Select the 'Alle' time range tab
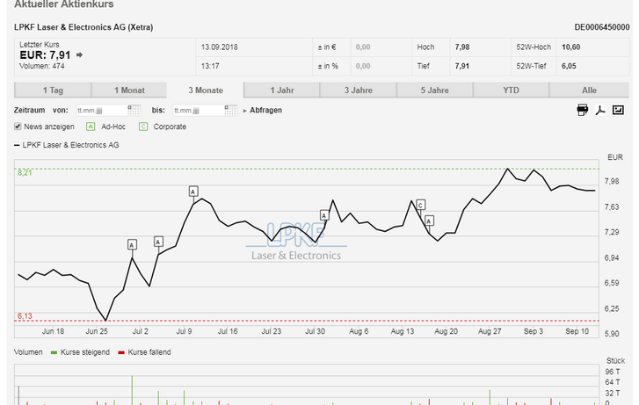Image resolution: width=639 pixels, height=405 pixels. click(x=588, y=90)
